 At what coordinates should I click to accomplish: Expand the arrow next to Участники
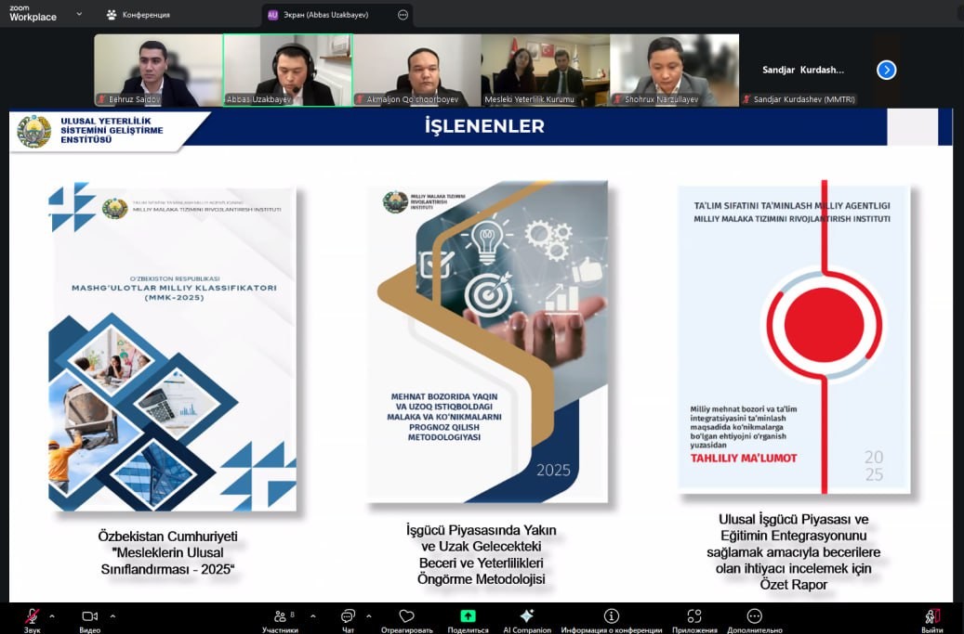pos(312,615)
